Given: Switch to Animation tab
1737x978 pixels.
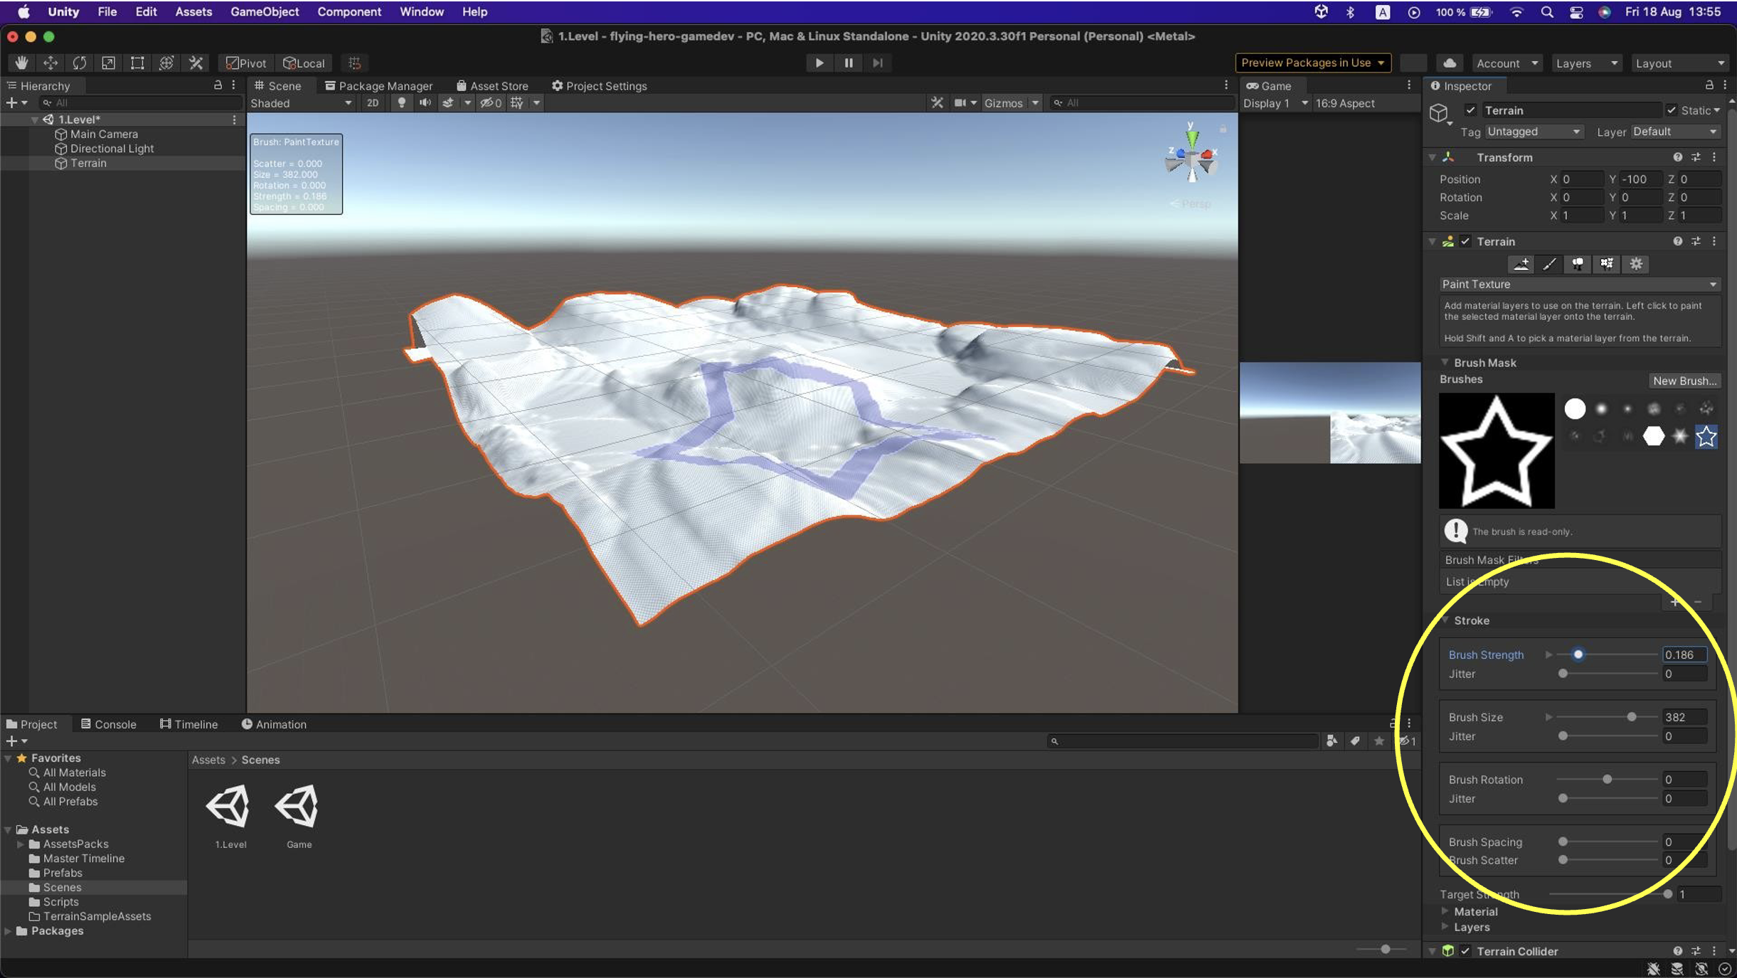Looking at the screenshot, I should click(274, 724).
